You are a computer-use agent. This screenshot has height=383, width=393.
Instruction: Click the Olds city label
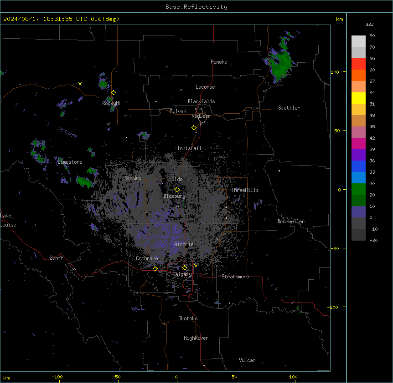[177, 179]
